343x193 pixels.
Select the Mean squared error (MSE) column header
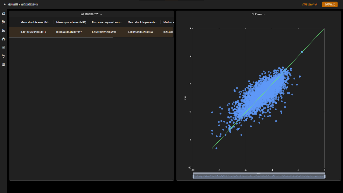(71, 22)
